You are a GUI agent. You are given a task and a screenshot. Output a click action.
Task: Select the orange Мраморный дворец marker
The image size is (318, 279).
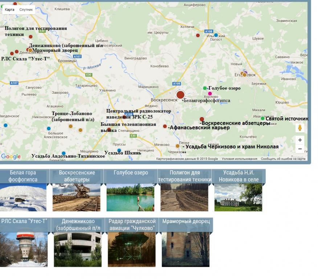click(x=30, y=50)
